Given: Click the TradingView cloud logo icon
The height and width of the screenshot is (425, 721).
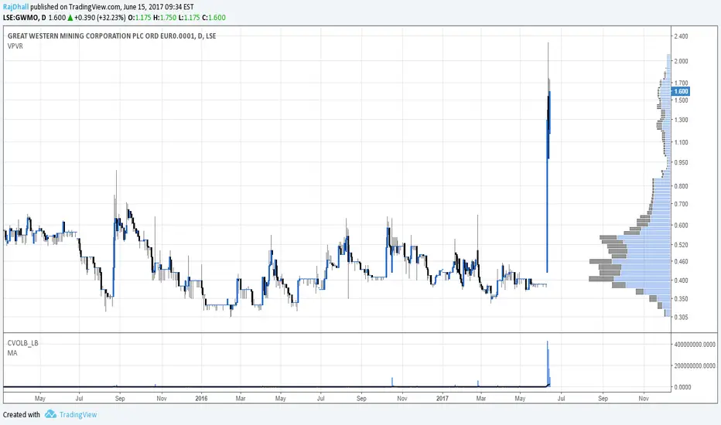Looking at the screenshot, I should click(50, 414).
